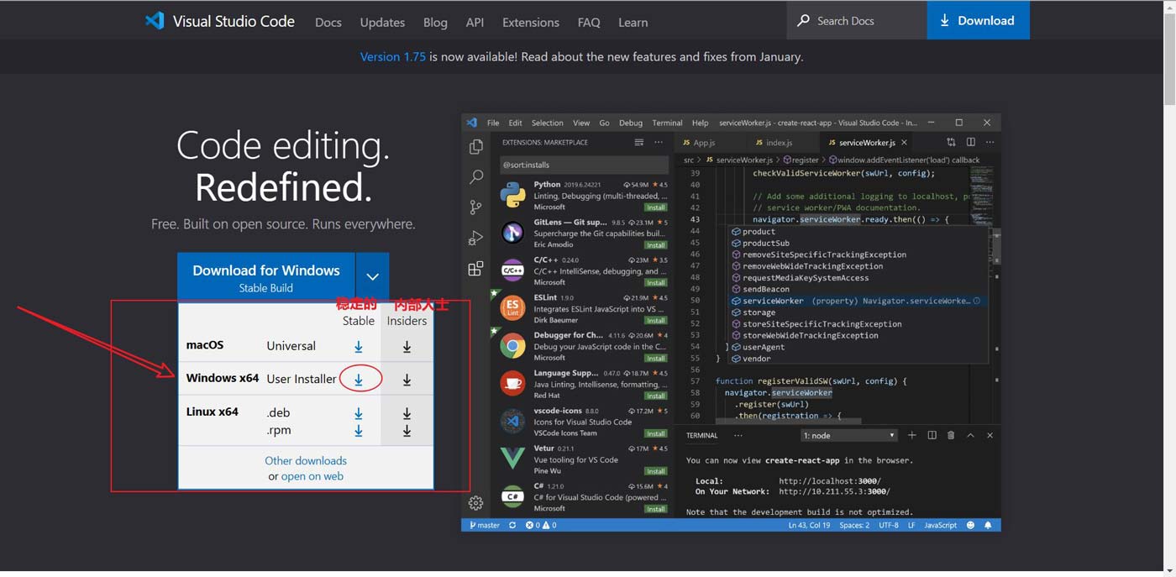This screenshot has width=1176, height=577.
Task: Install the ESLint extension
Action: 656,321
